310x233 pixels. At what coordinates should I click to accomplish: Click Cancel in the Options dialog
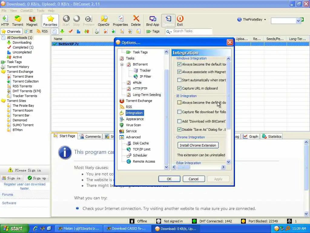[x=193, y=179]
